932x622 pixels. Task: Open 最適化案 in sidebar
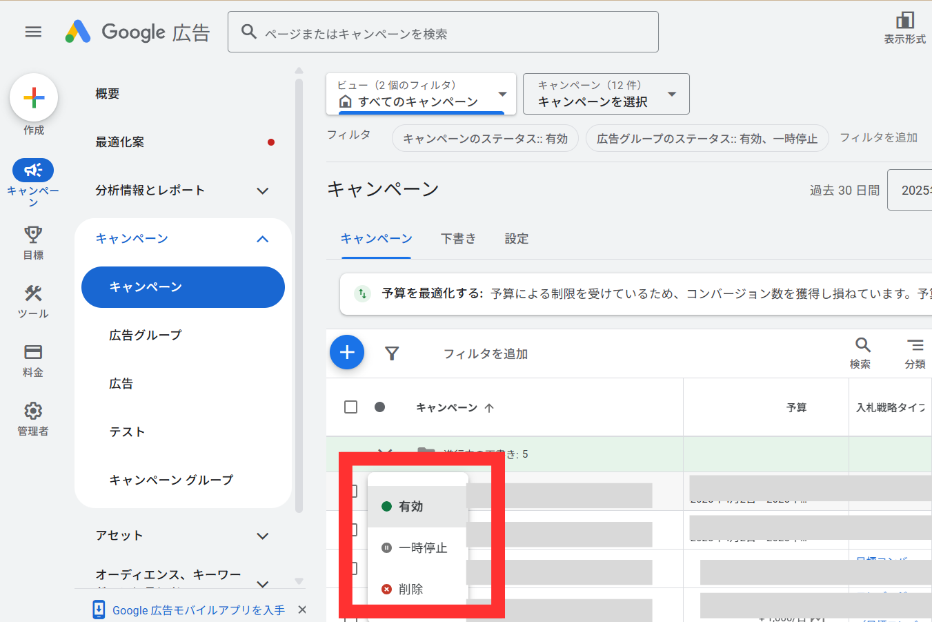click(x=120, y=142)
